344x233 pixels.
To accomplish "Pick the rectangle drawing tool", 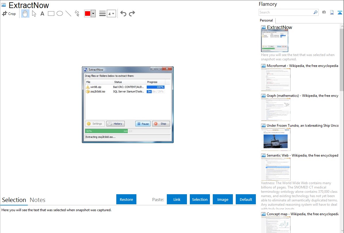I will pos(51,14).
